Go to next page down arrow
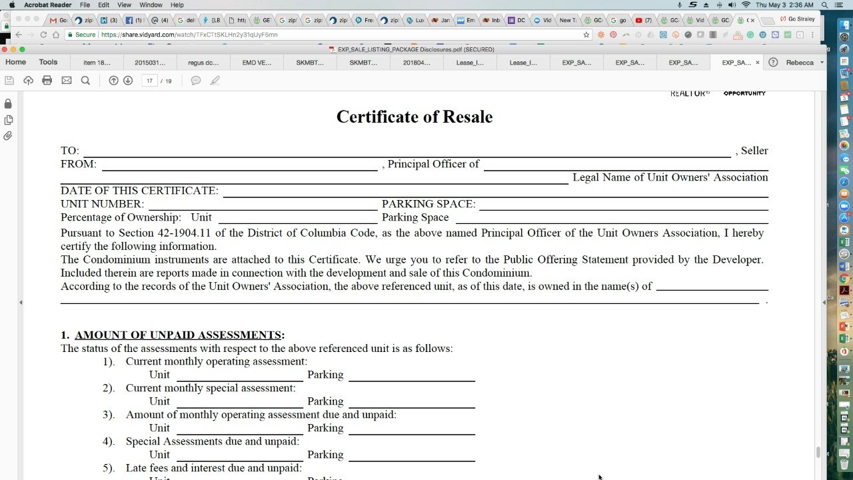The image size is (853, 480). click(x=128, y=80)
